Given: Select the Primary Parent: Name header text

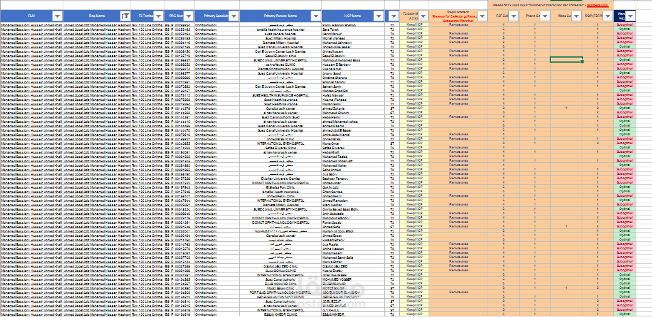Looking at the screenshot, I should coord(281,16).
